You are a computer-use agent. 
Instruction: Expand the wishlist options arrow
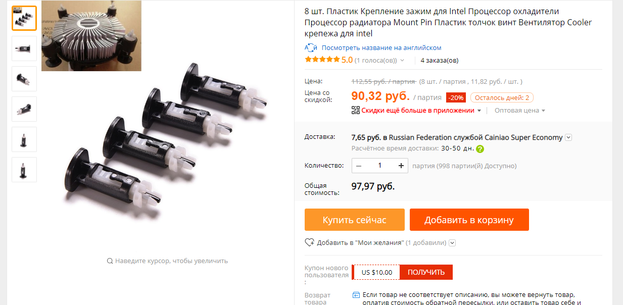(x=452, y=243)
